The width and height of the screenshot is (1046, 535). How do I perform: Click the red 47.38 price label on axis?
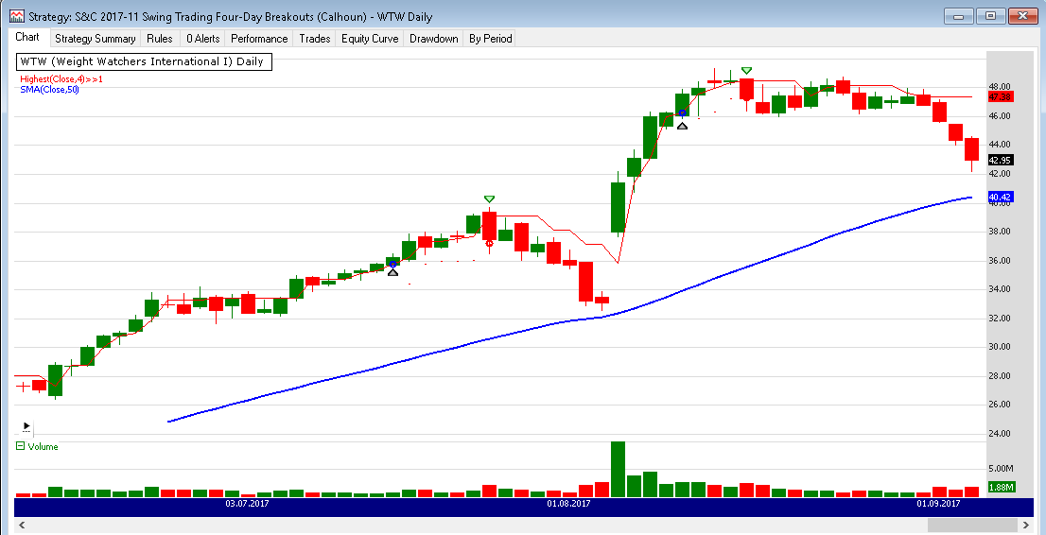click(x=1000, y=96)
